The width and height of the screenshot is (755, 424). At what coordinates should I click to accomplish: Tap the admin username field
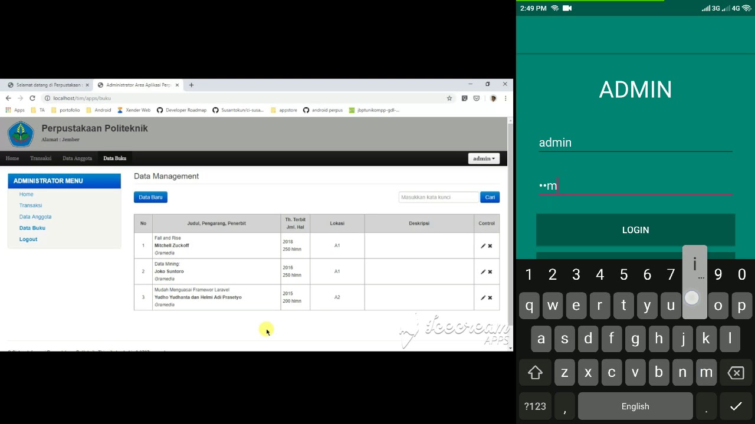click(x=635, y=143)
